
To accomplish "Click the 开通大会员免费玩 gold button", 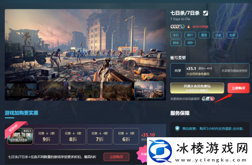I will click(197, 88).
